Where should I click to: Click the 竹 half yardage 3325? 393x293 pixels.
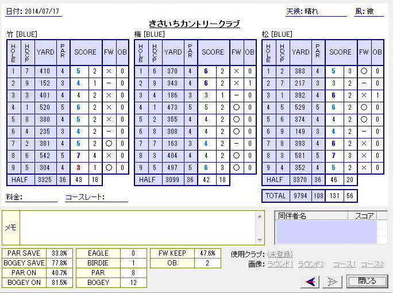45,180
